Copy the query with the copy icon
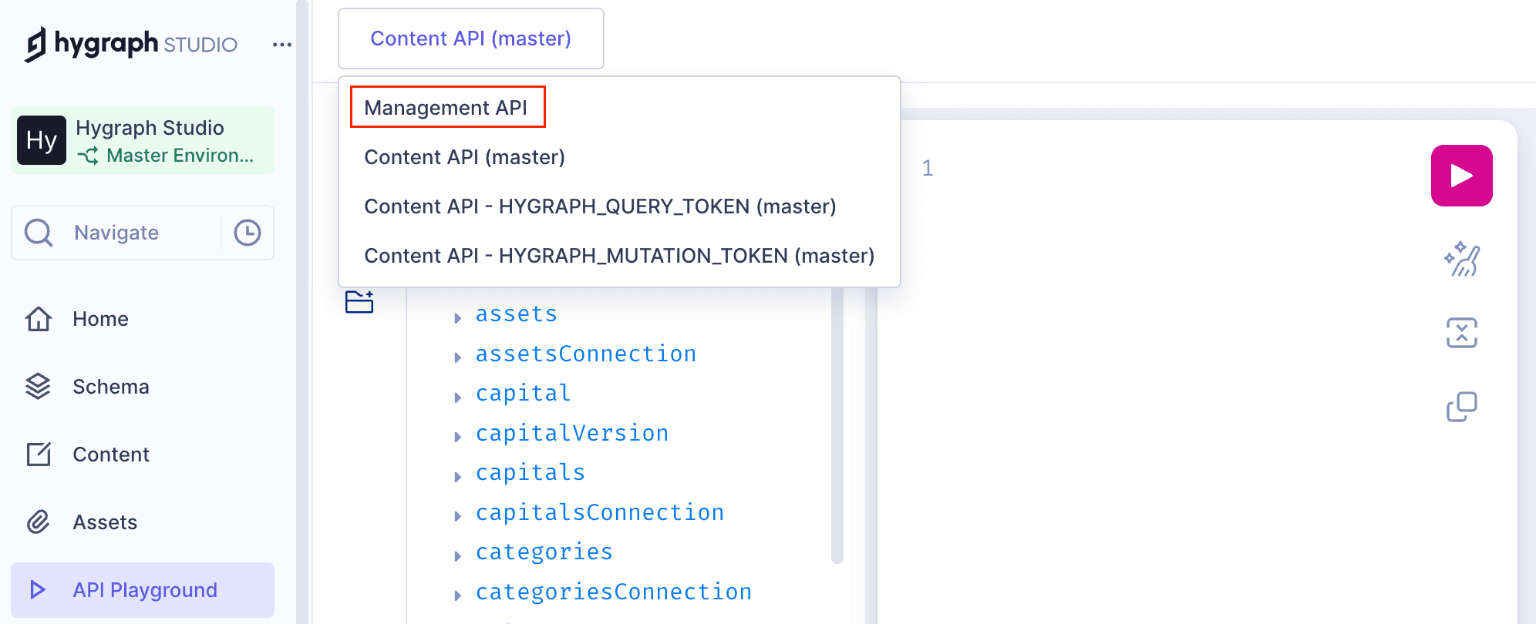This screenshot has width=1536, height=624. coord(1461,407)
